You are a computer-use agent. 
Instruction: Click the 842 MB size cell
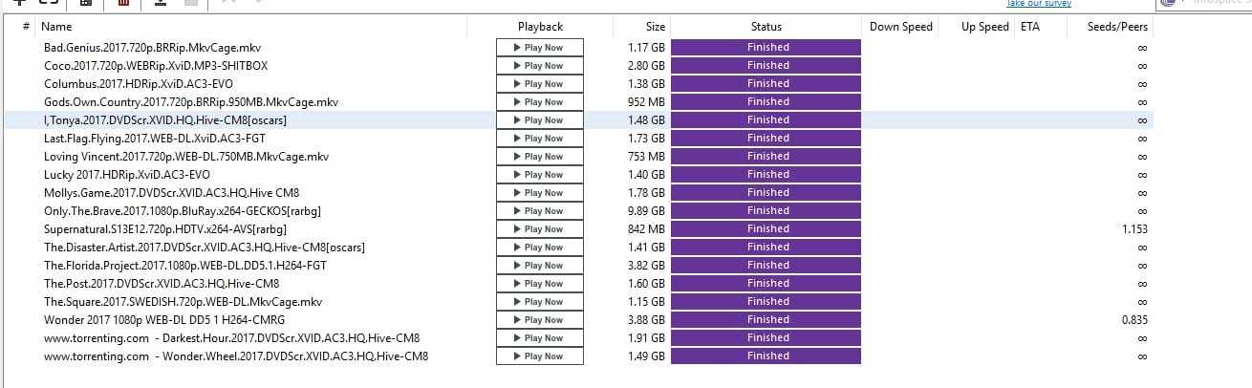coord(646,228)
